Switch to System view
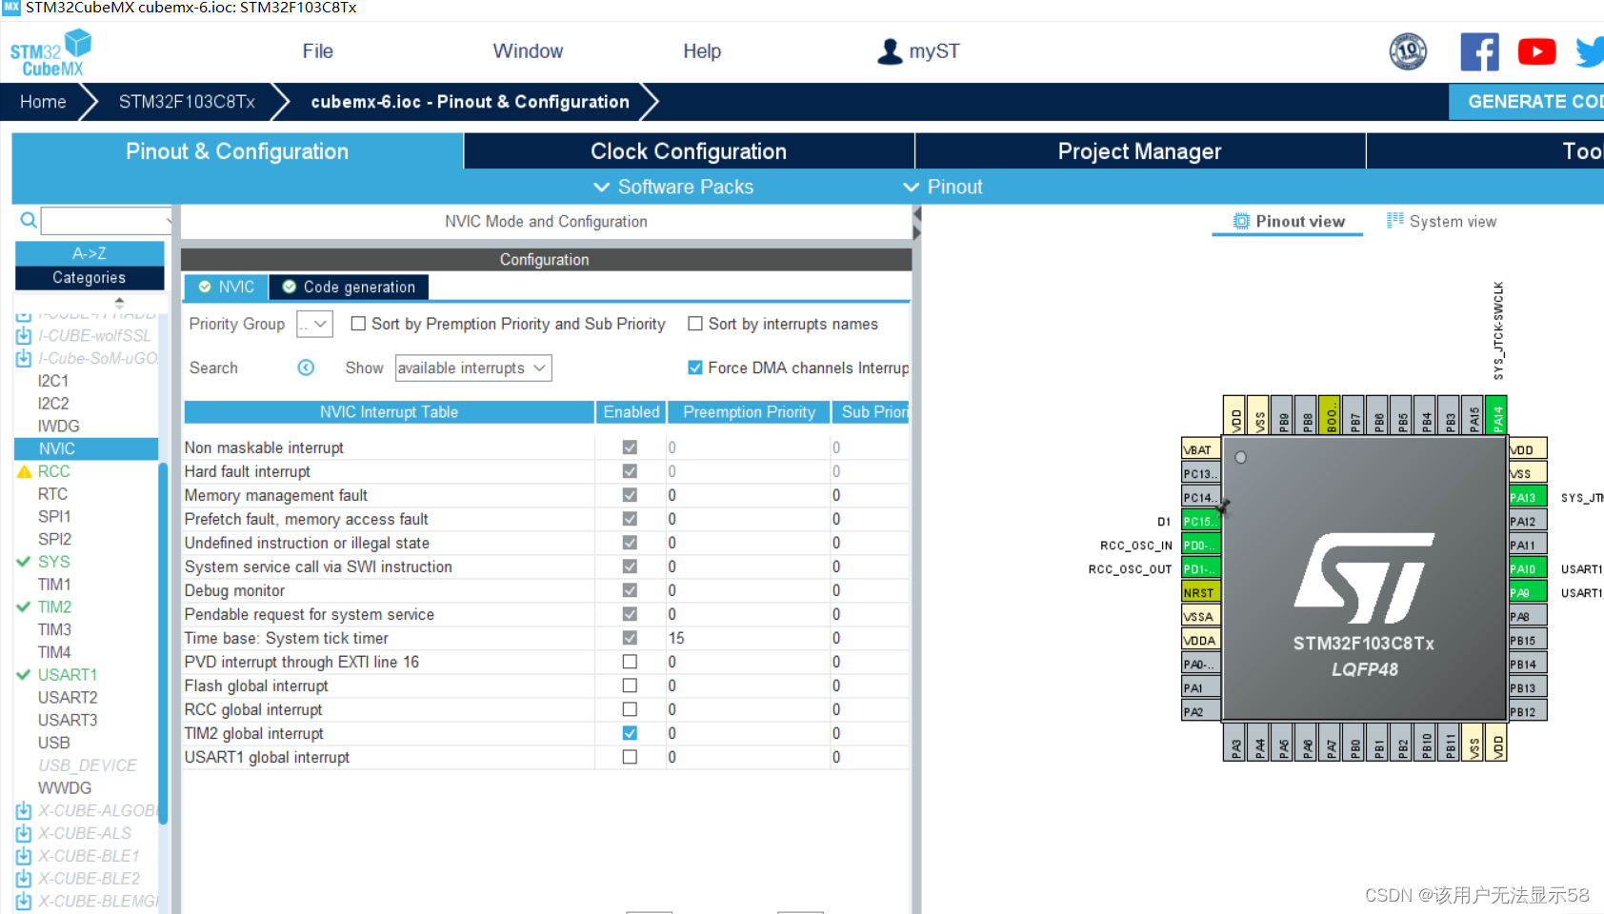This screenshot has width=1604, height=914. pyautogui.click(x=1441, y=221)
